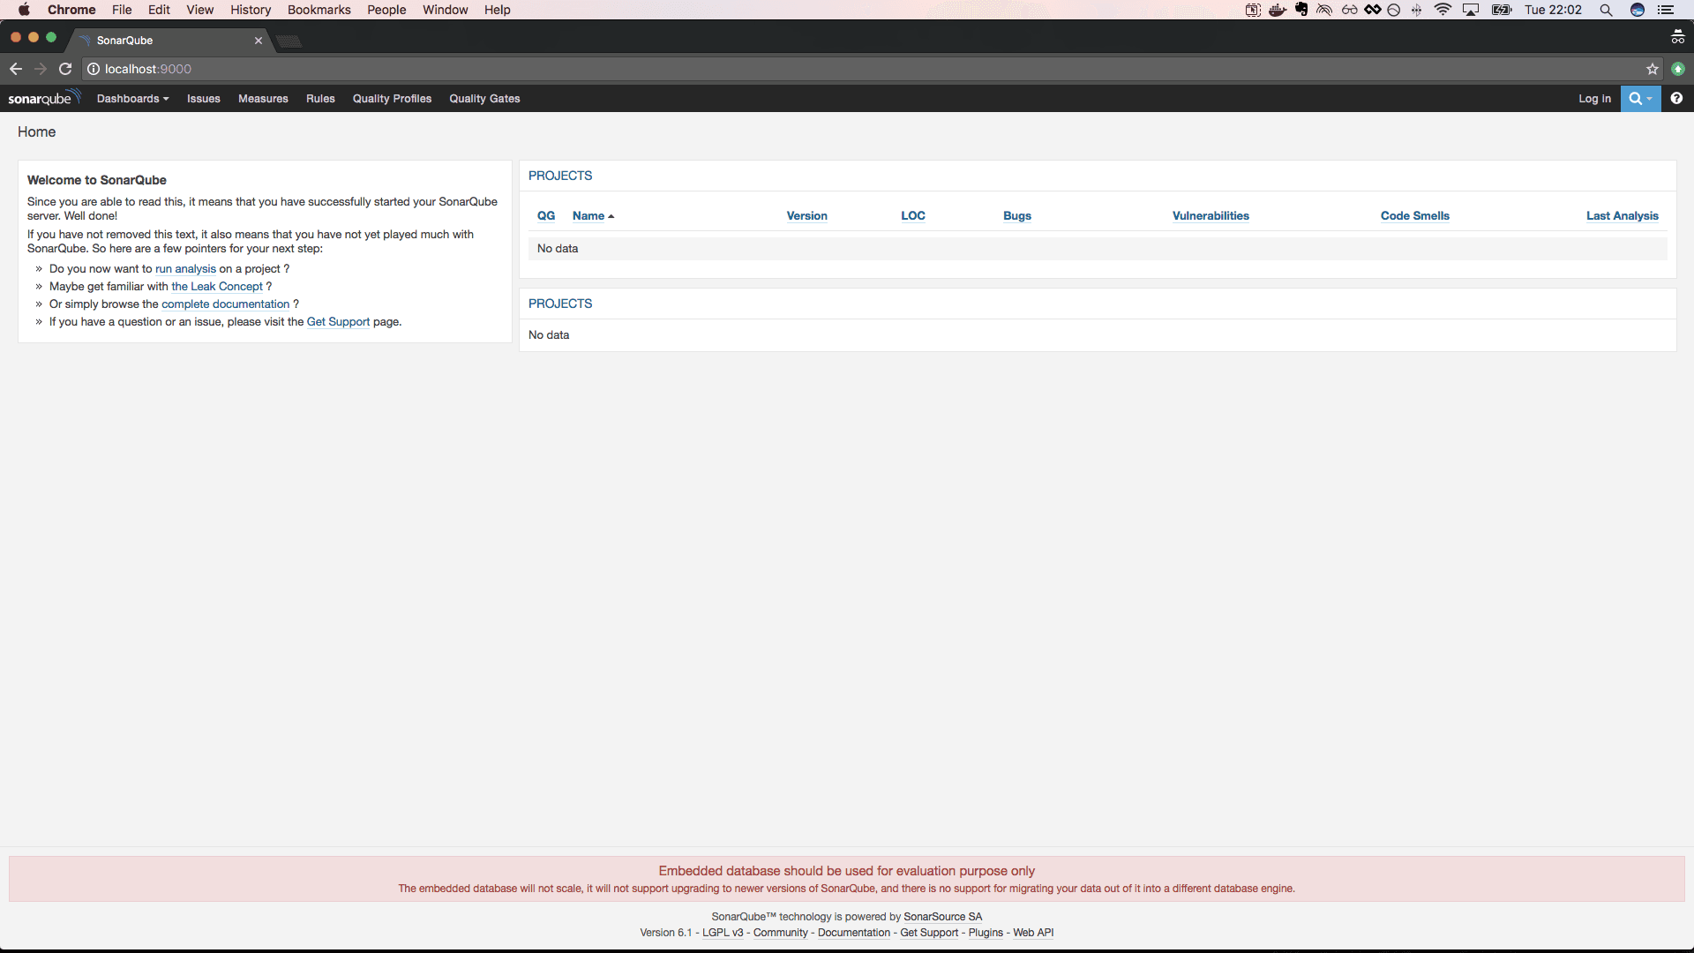
Task: Open the Notification Center list icon
Action: (x=1666, y=10)
